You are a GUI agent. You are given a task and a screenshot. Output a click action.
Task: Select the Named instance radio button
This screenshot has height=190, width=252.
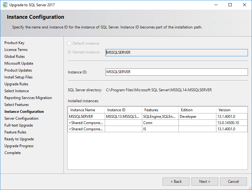(x=69, y=52)
